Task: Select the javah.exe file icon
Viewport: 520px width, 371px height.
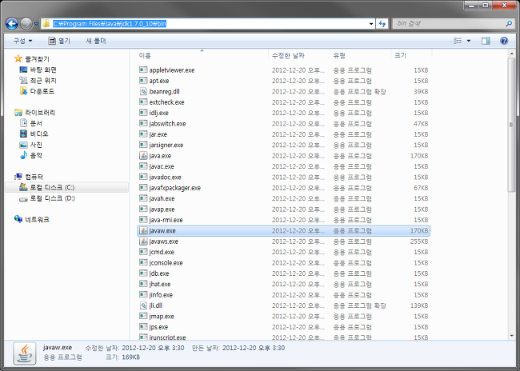Action: [x=143, y=198]
